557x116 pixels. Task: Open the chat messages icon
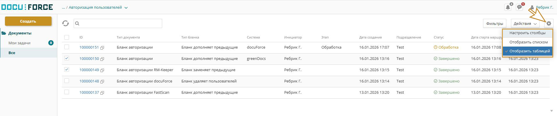pyautogui.click(x=519, y=7)
